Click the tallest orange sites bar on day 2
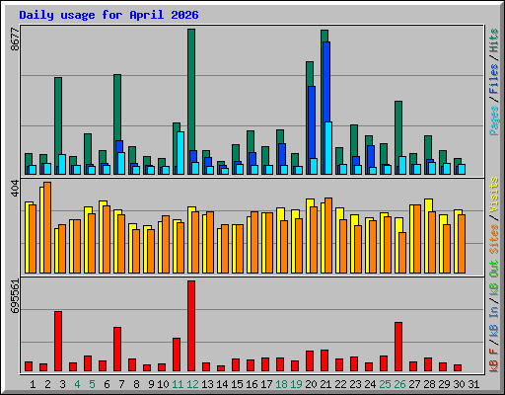The height and width of the screenshot is (395, 505). 47,227
